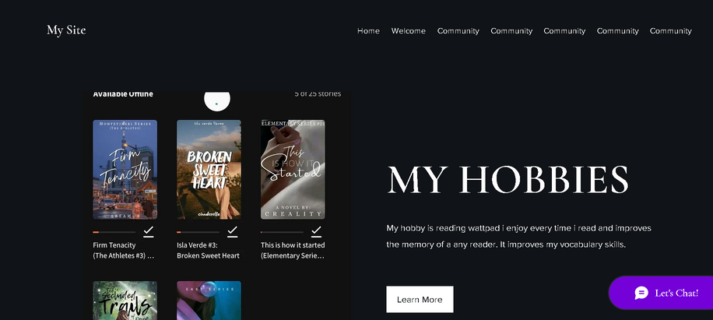Open the Welcome page in navigation
This screenshot has width=713, height=320.
point(409,31)
